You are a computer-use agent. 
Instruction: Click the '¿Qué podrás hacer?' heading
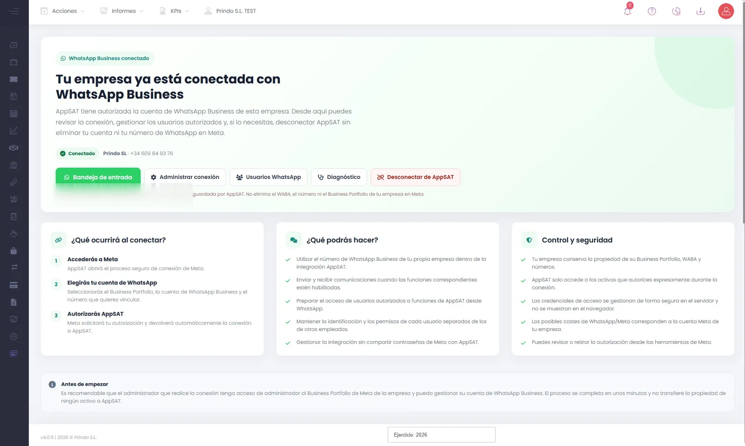point(342,240)
